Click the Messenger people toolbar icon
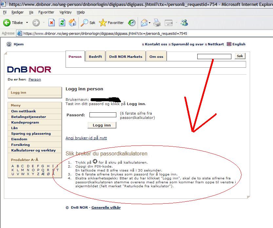Image resolution: width=273 pixels, height=228 pixels. pos(185,23)
